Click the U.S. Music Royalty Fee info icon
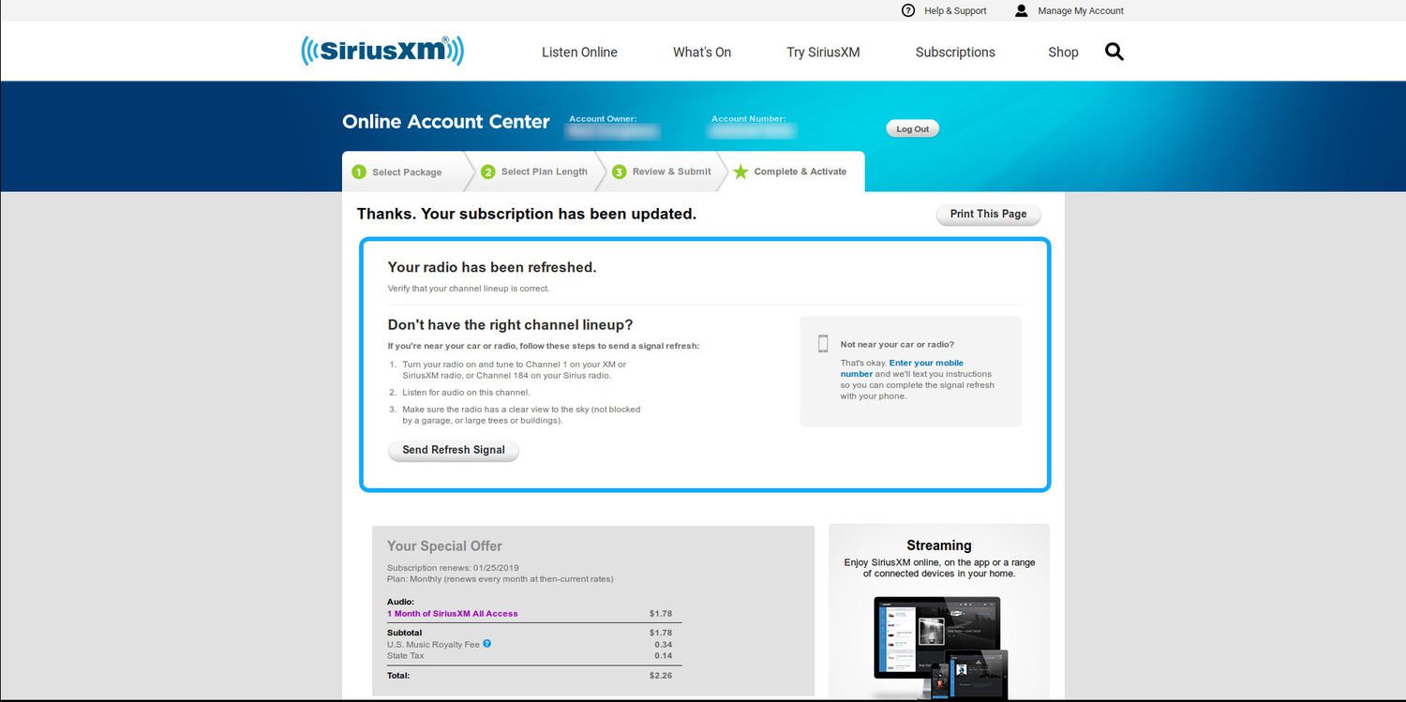The height and width of the screenshot is (702, 1406). point(487,644)
